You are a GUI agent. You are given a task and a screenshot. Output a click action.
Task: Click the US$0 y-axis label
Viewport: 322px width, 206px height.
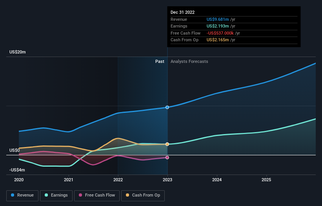(15, 150)
